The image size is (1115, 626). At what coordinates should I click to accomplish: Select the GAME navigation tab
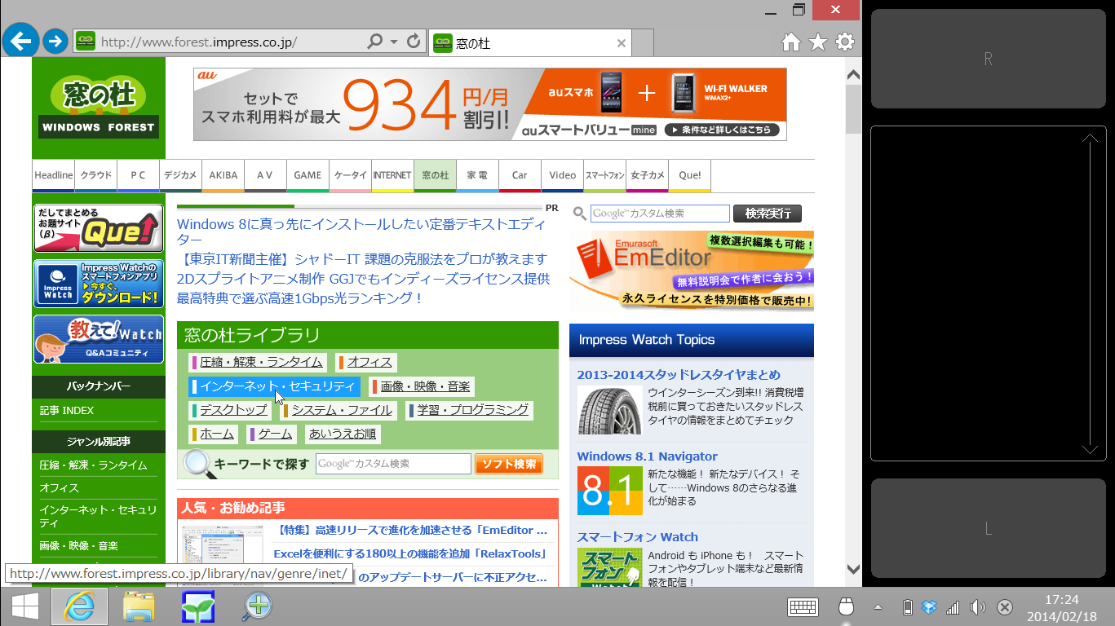(308, 174)
